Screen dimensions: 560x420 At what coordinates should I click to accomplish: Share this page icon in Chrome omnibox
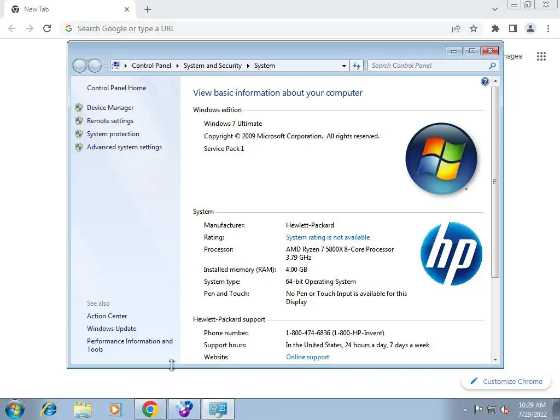(456, 28)
